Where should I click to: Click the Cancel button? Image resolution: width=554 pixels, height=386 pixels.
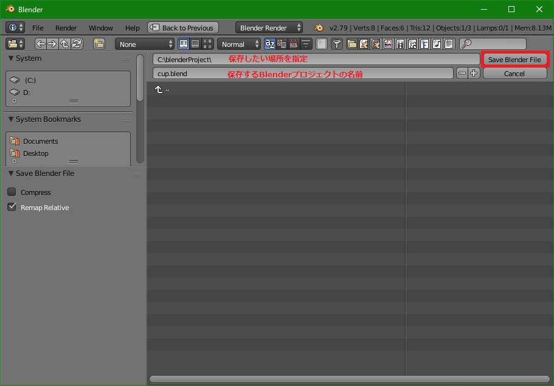[515, 74]
